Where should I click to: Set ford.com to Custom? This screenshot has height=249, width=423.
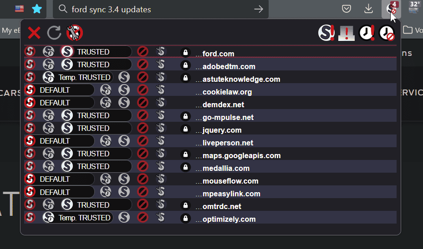[161, 51]
